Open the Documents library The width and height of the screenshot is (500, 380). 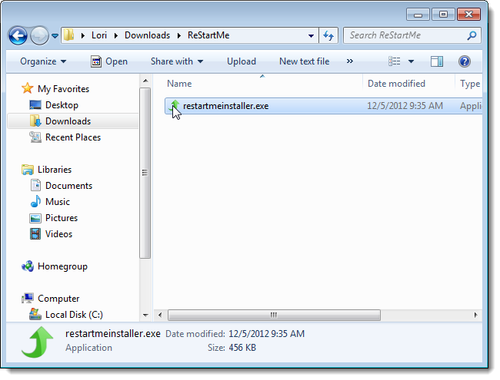click(68, 186)
